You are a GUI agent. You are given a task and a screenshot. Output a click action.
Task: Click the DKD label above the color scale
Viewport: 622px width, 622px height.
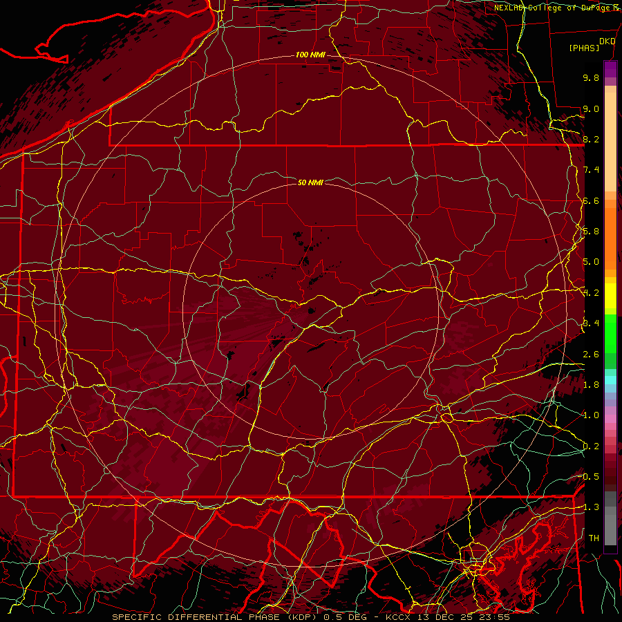(x=607, y=41)
